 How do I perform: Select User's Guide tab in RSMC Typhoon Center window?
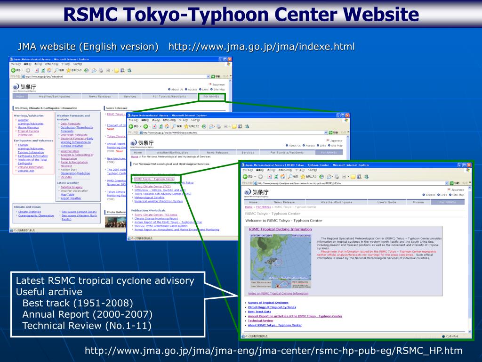pos(387,202)
